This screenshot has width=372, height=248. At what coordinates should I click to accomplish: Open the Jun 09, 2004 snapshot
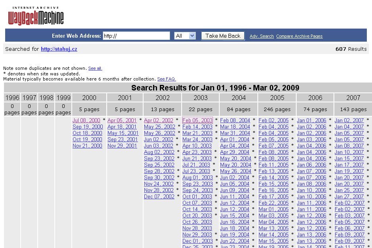235,190
